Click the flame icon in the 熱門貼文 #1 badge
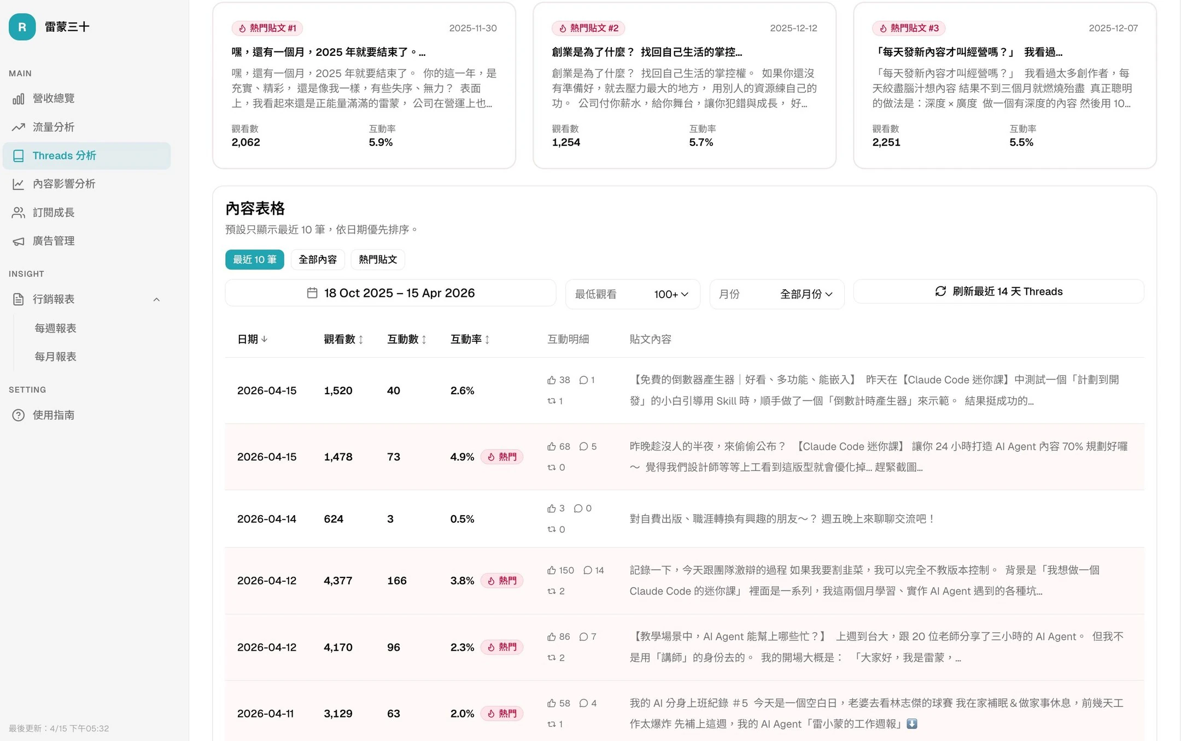Image resolution: width=1181 pixels, height=741 pixels. pyautogui.click(x=242, y=28)
